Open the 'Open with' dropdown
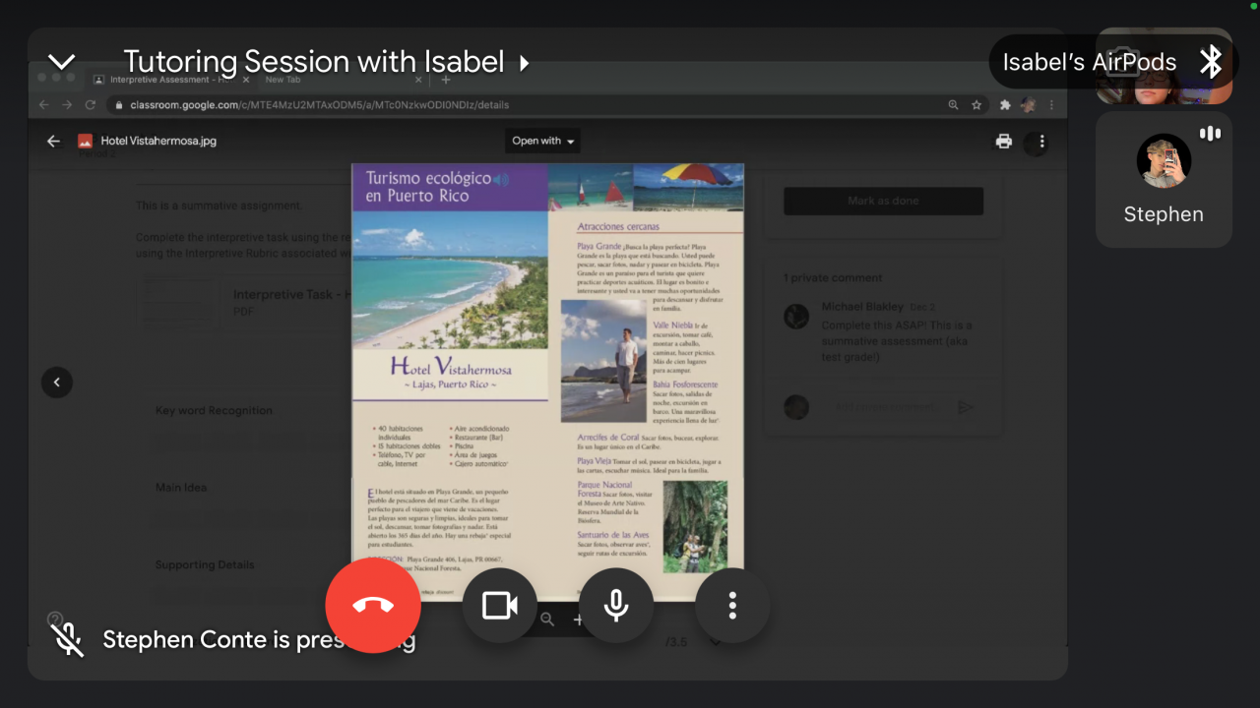Viewport: 1260px width, 708px height. coord(543,141)
